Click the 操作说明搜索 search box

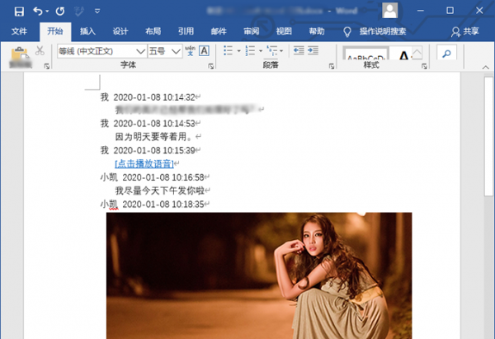(x=383, y=31)
